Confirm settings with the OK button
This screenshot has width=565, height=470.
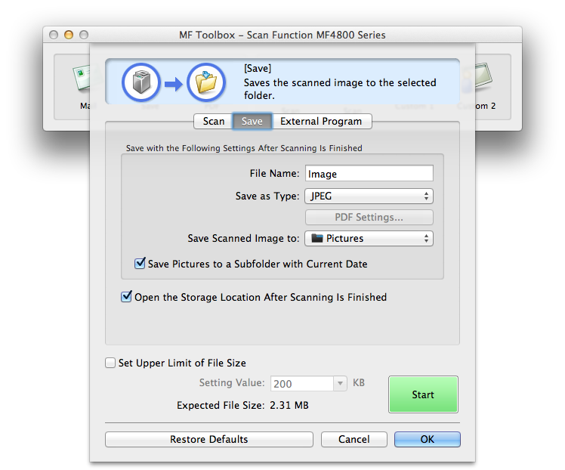pyautogui.click(x=428, y=439)
